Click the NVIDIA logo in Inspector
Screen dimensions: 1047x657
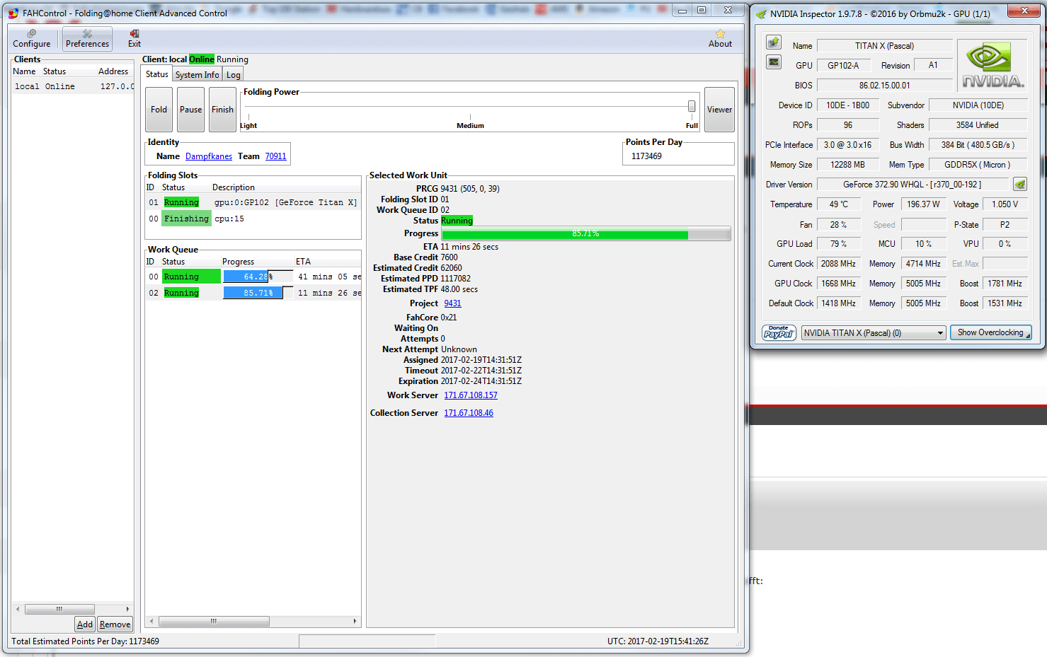(x=993, y=66)
